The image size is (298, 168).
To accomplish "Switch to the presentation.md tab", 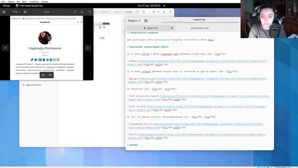I will tap(200, 28).
